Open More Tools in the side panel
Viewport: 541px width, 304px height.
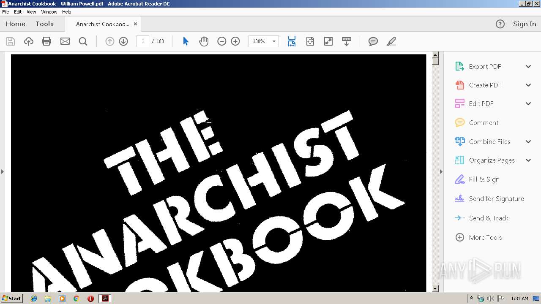coord(485,237)
